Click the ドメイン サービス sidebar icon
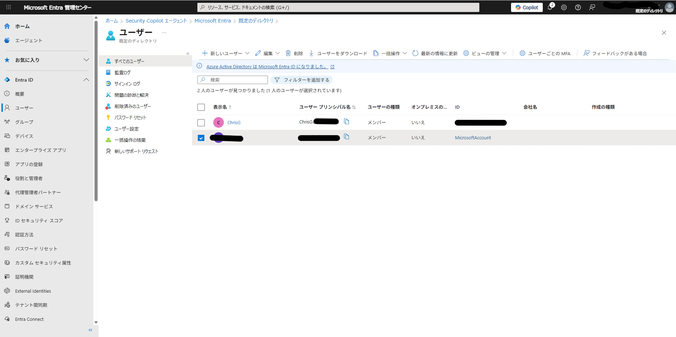The height and width of the screenshot is (337, 676). click(7, 206)
